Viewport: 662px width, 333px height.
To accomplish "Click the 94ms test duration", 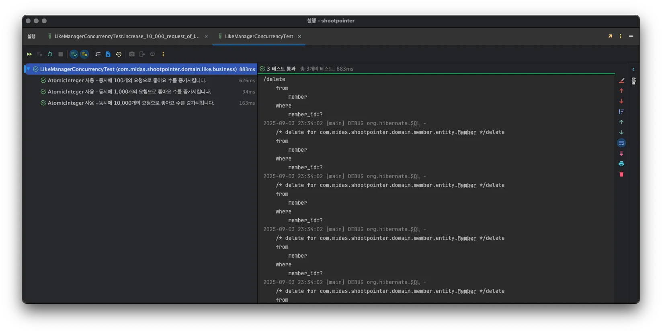I will (249, 92).
